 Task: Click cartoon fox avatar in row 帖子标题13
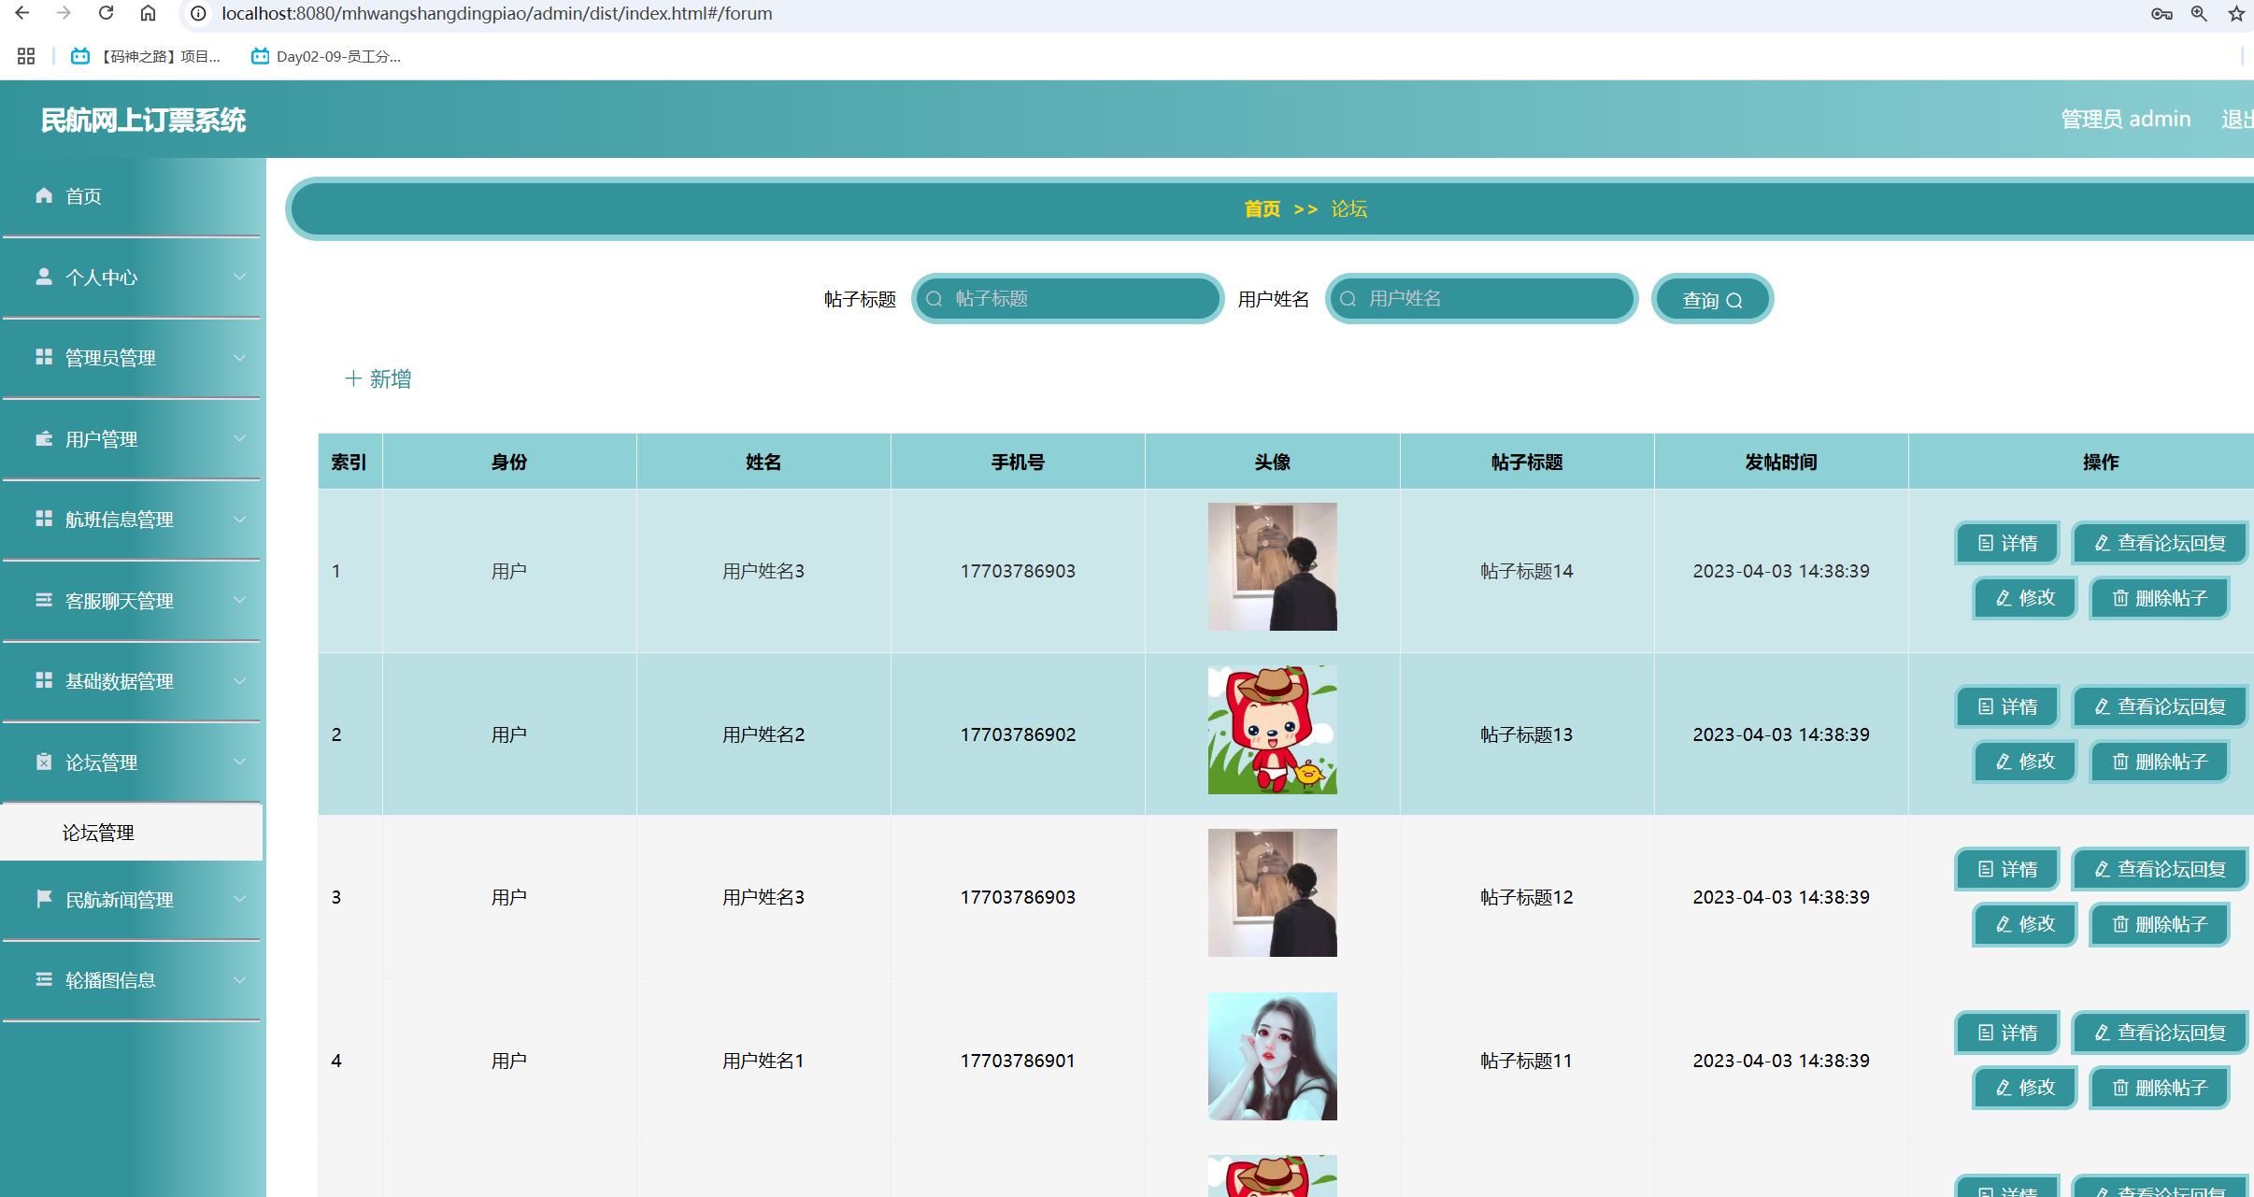1272,730
